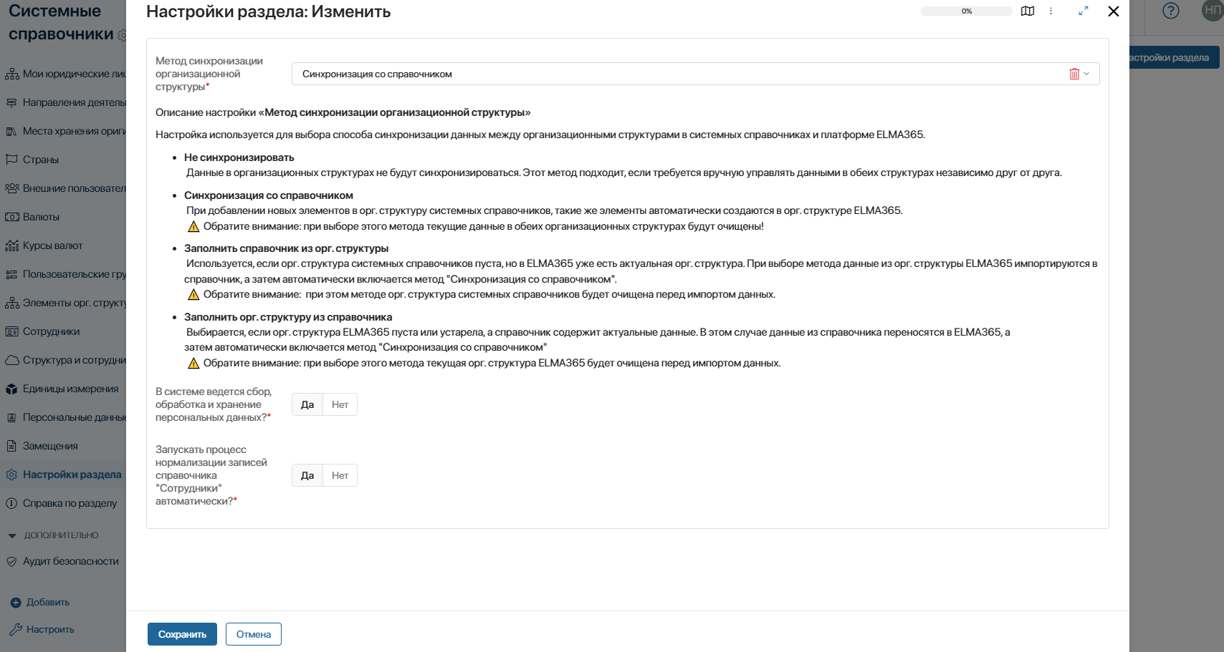Select Нет for automatic normalization of Сотрудники
Screen dimensions: 1224x652
340,475
